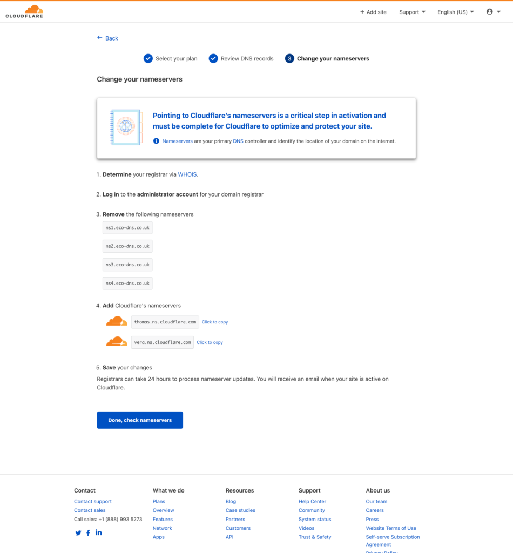513x553 pixels.
Task: Click the Cloudflare logo in the header
Action: coord(24,11)
